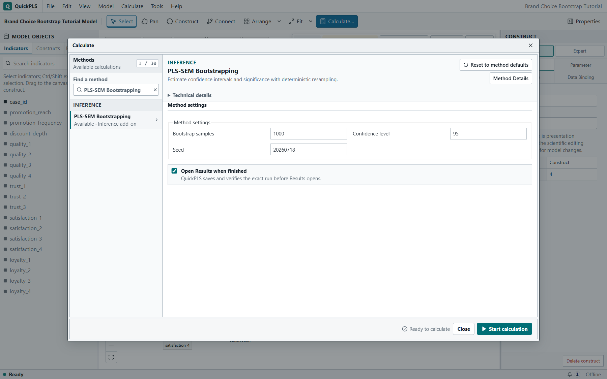Select the loyalty_4 indicator

[20, 291]
